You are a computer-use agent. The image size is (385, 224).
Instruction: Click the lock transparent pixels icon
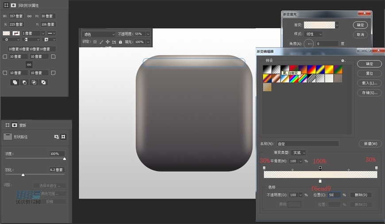tap(95, 42)
